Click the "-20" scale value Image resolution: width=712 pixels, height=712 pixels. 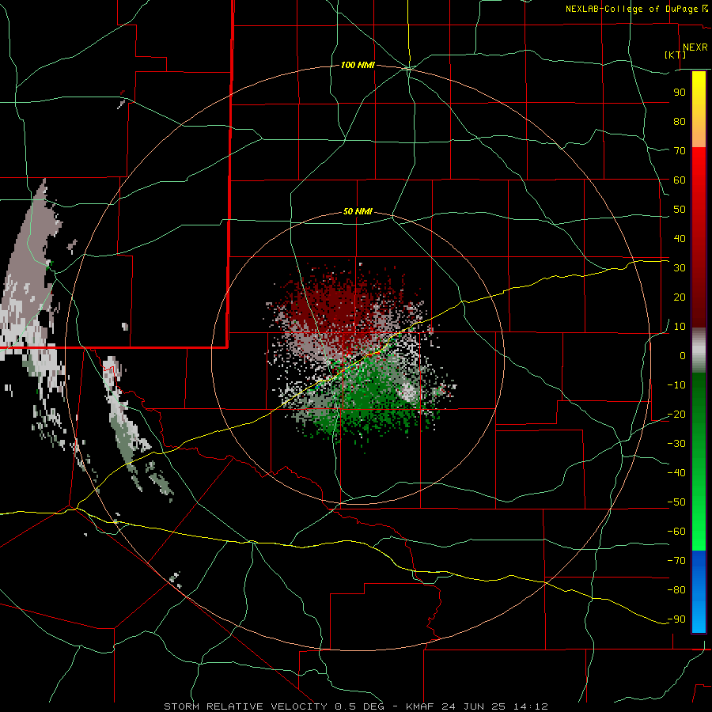(676, 414)
